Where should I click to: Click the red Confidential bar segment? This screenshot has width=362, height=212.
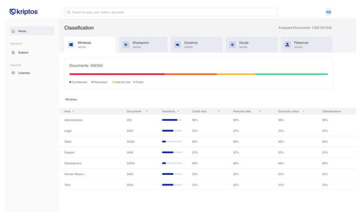pos(116,74)
